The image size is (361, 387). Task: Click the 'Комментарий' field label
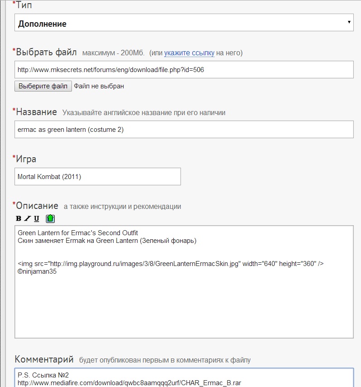point(44,359)
